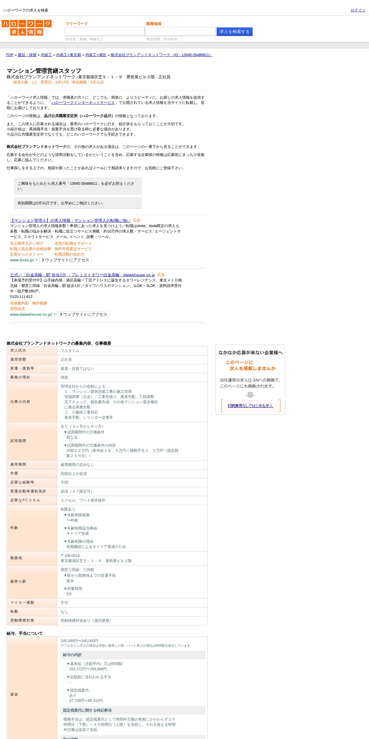Click doda ウェブサイトにアクセス button

[x=66, y=260]
